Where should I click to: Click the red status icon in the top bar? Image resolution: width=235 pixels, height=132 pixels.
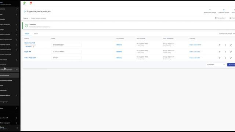[31, 3]
